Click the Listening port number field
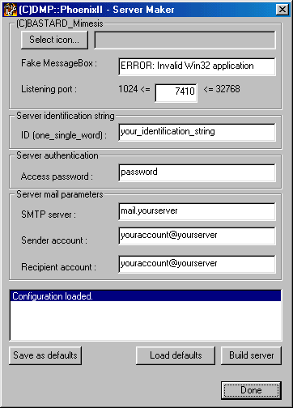This screenshot has width=293, height=408. click(x=176, y=93)
